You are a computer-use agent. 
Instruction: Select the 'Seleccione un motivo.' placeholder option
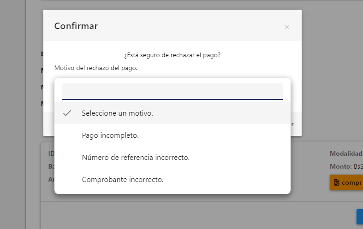pos(117,113)
